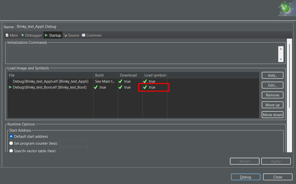Click the 'See Main t...' Build cell
The image size is (296, 184).
coord(105,81)
